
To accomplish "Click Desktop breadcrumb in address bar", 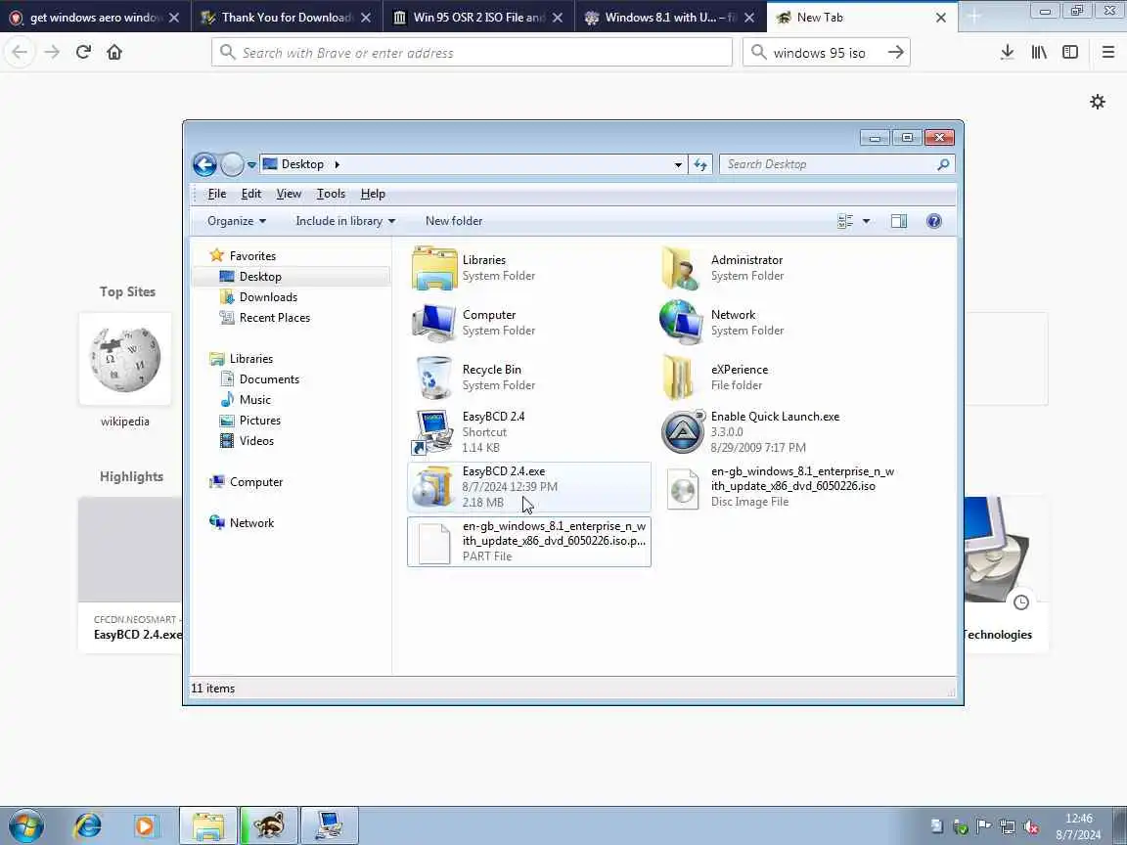I will click(x=302, y=164).
